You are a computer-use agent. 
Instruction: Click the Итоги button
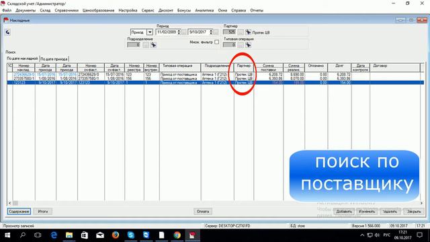click(43, 212)
